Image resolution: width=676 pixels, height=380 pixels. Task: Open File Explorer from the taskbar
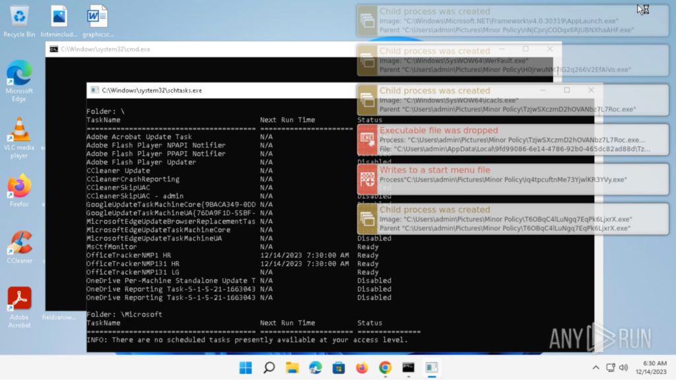coord(292,368)
